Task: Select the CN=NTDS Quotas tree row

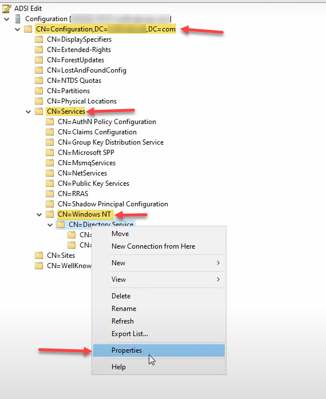Action: click(74, 81)
